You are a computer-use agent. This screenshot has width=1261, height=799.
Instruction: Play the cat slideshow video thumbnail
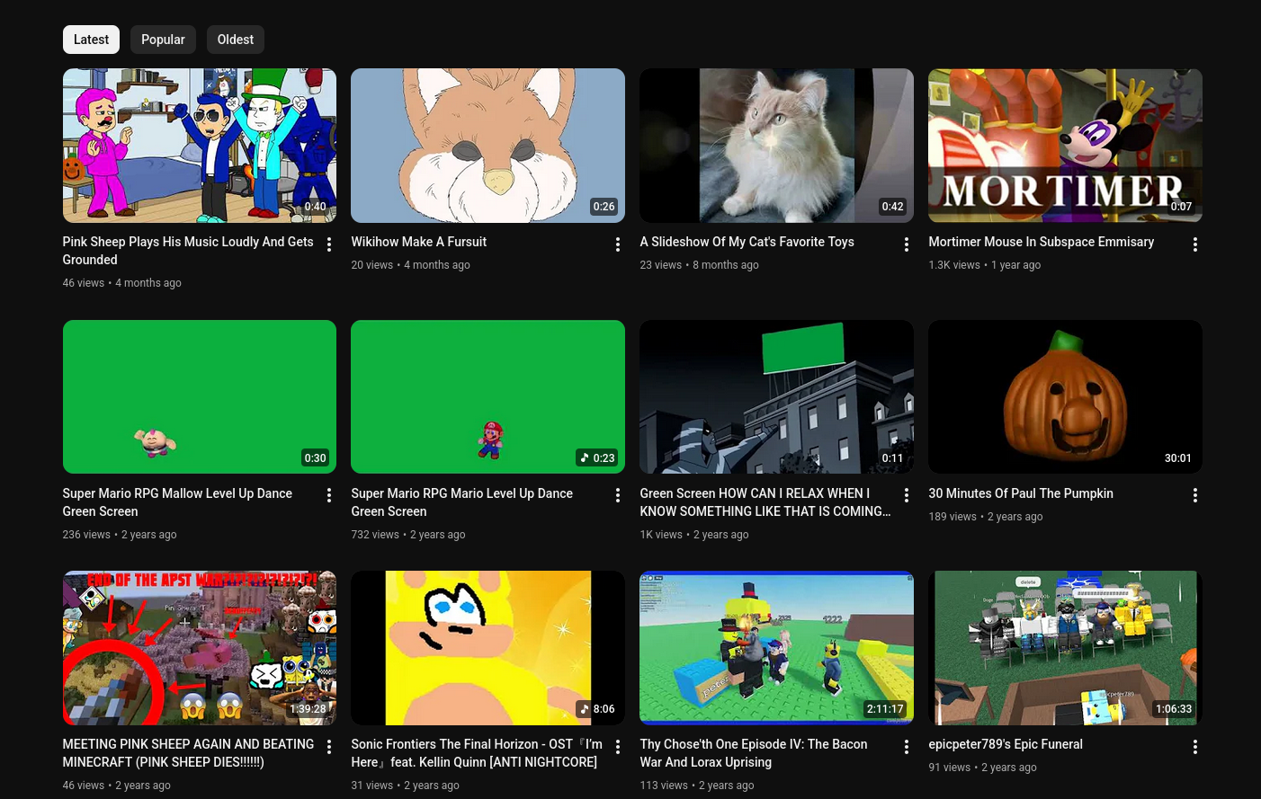tap(776, 146)
